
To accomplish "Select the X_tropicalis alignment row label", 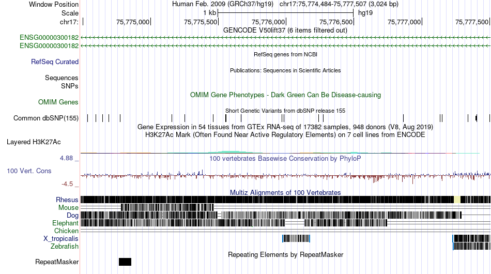I will tap(61, 239).
